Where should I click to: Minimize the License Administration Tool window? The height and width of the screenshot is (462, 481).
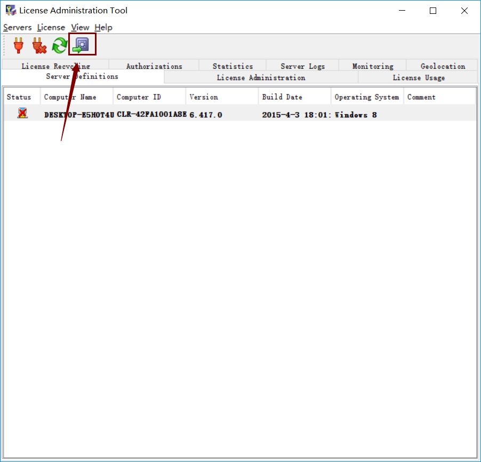tap(402, 11)
